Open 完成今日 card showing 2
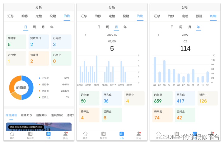The image size is (224, 143). 39,42
